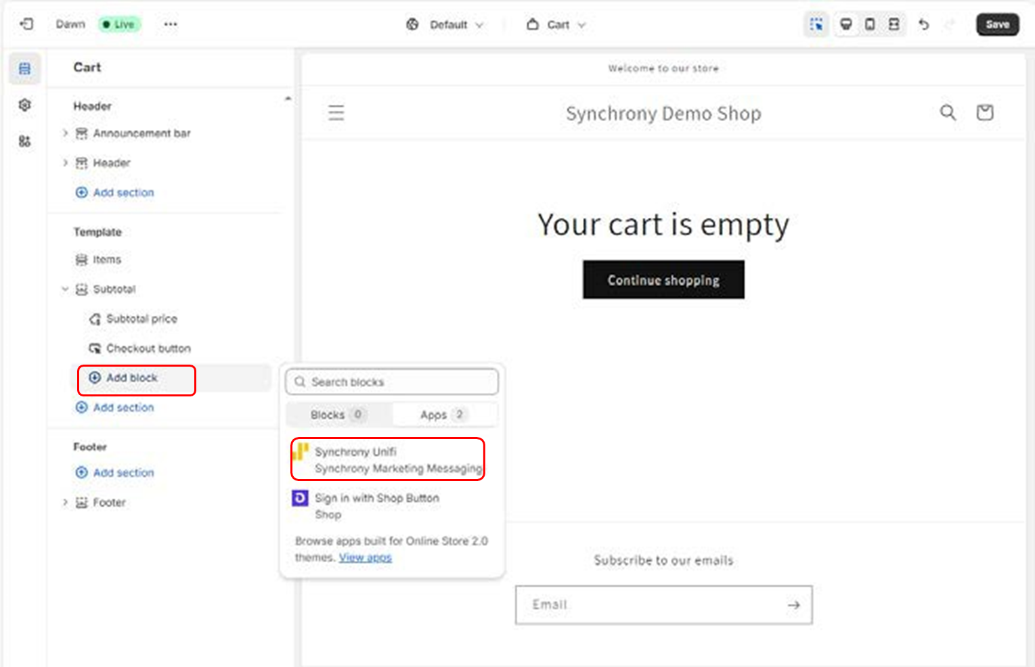
Task: Click the Save button
Action: (x=997, y=24)
